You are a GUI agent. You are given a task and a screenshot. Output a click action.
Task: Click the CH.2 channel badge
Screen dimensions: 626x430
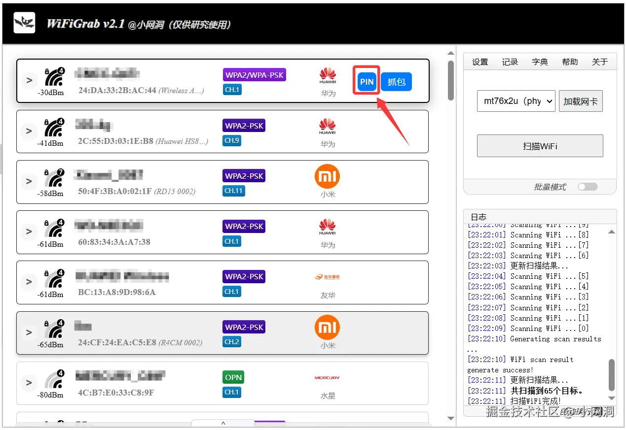[232, 342]
